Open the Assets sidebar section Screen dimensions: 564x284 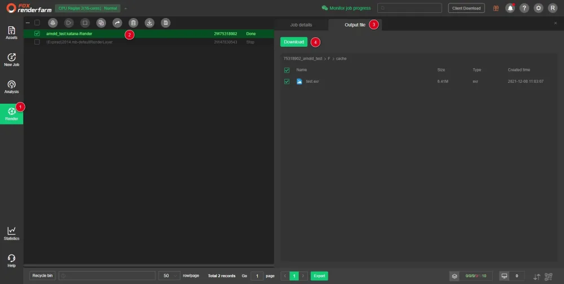(11, 33)
